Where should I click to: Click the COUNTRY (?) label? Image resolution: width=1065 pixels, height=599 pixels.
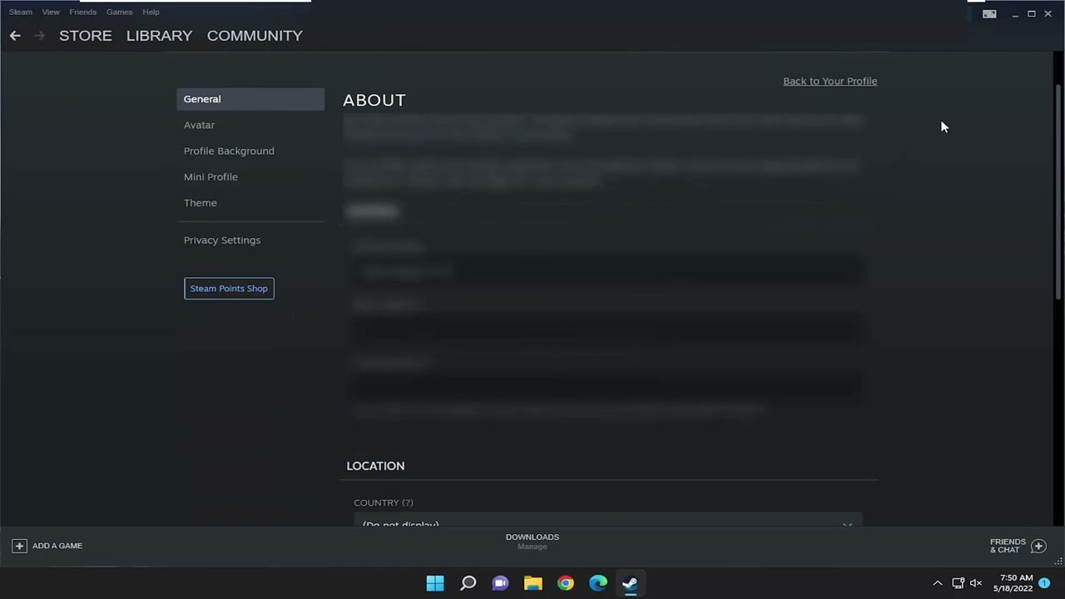[384, 502]
